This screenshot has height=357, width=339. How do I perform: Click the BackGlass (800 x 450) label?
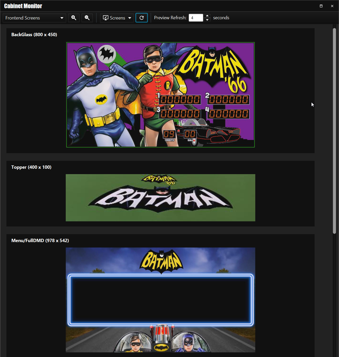click(x=34, y=35)
